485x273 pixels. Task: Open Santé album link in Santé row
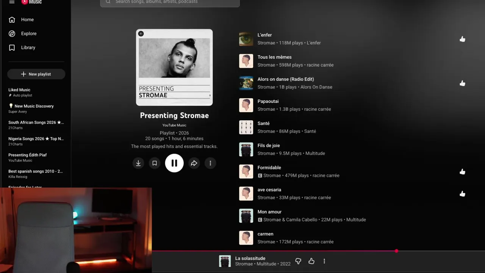(310, 132)
